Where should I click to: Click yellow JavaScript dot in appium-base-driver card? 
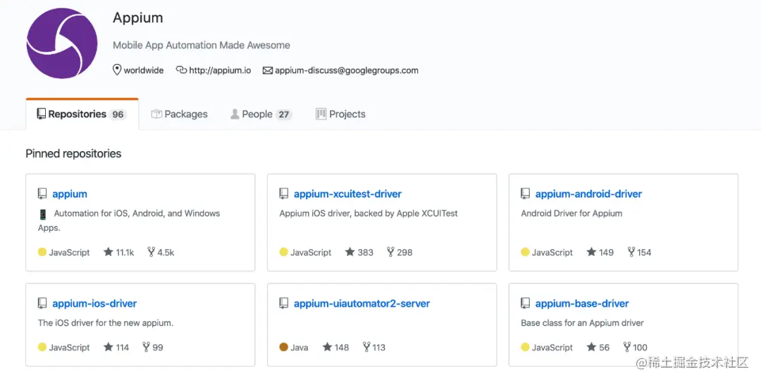coord(525,347)
